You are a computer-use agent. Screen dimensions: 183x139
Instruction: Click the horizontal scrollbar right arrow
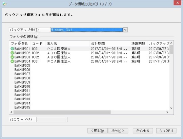167,112
